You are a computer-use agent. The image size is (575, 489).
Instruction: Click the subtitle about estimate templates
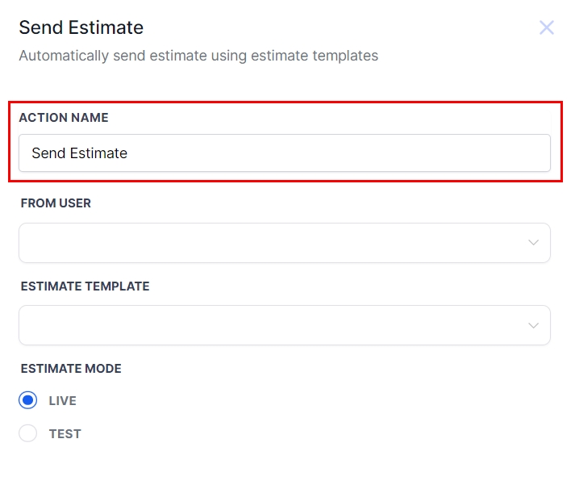[x=198, y=56]
